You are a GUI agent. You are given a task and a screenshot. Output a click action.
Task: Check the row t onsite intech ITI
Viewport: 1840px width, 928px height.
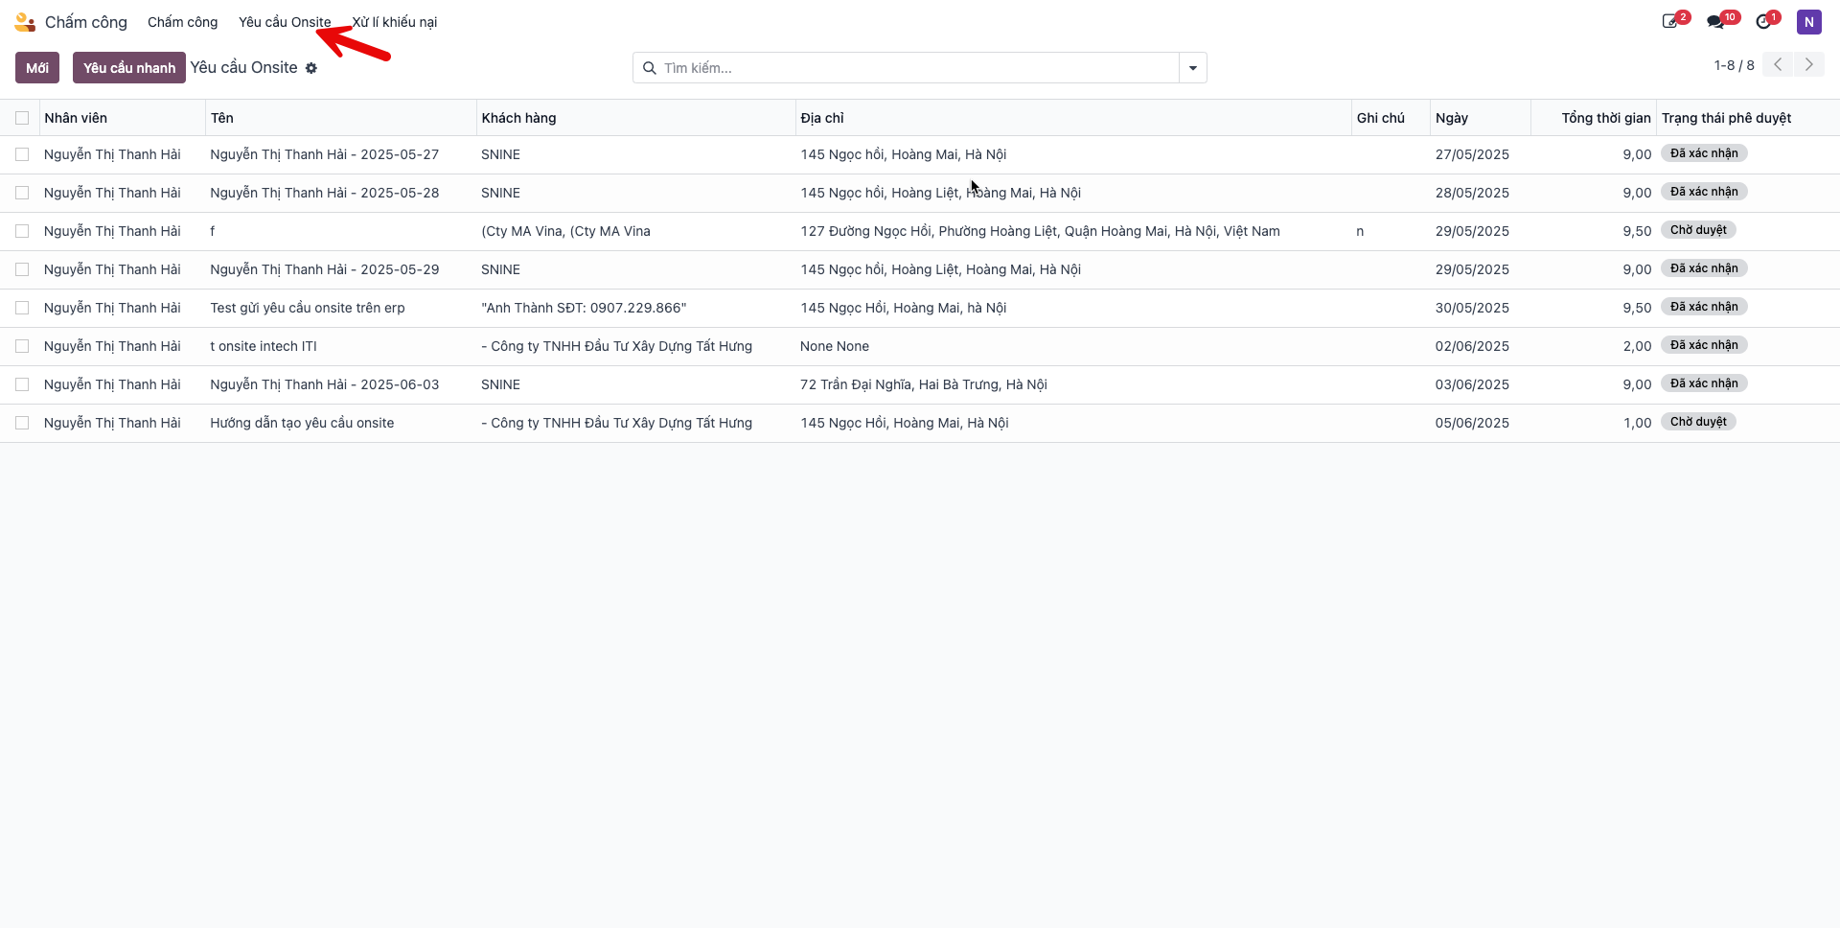pyautogui.click(x=22, y=346)
